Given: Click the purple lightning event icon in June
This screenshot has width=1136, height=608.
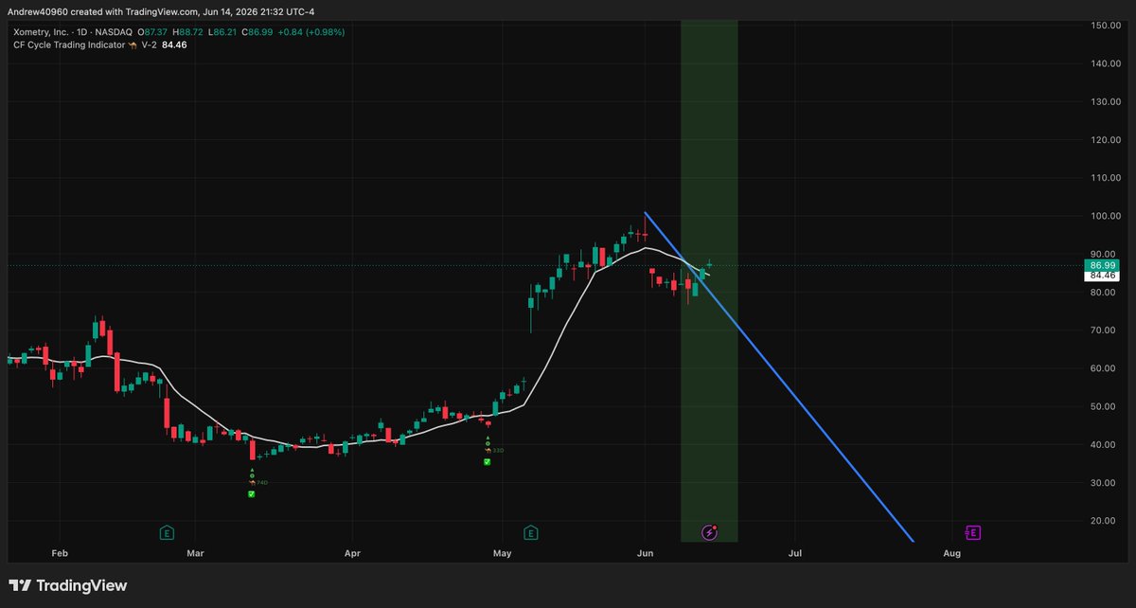Looking at the screenshot, I should point(710,533).
